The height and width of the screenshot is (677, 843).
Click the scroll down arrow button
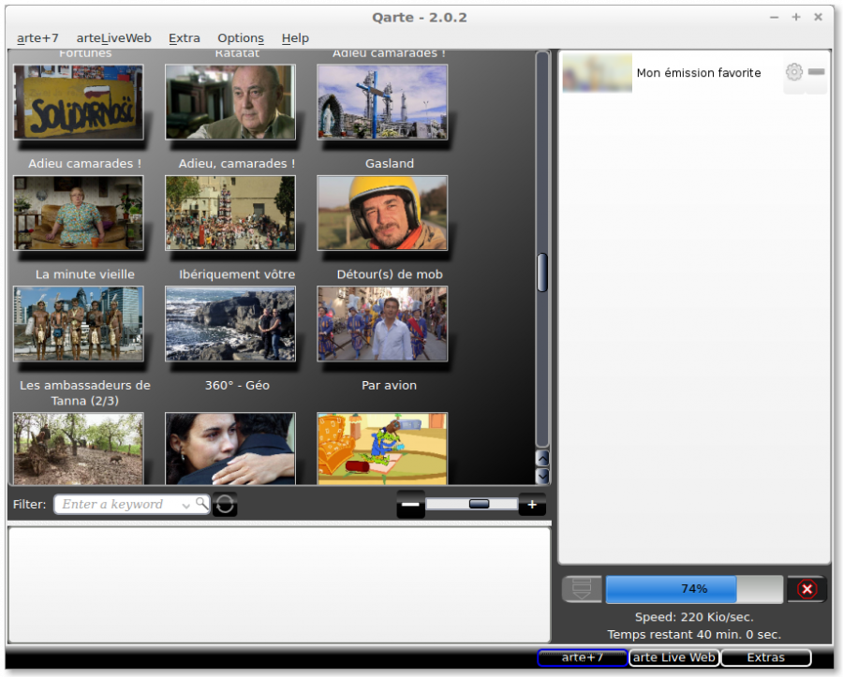(543, 476)
